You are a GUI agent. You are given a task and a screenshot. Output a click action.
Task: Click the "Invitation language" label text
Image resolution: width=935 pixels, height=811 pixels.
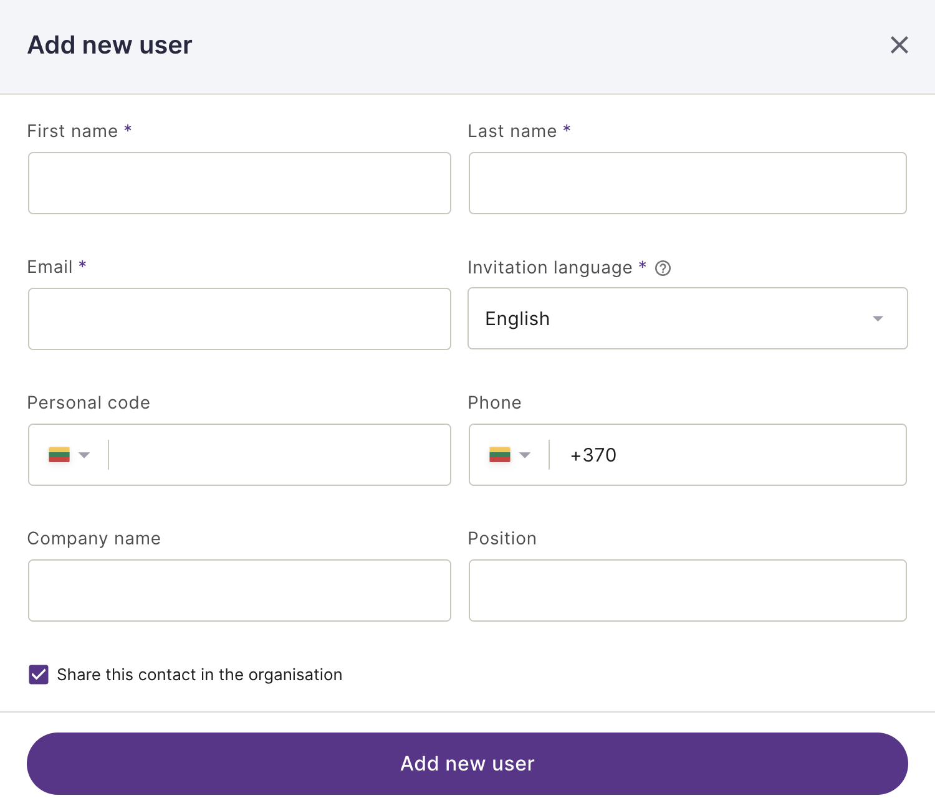click(x=550, y=267)
